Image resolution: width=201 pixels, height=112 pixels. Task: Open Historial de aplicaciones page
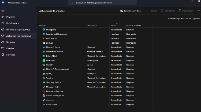pos(18,29)
